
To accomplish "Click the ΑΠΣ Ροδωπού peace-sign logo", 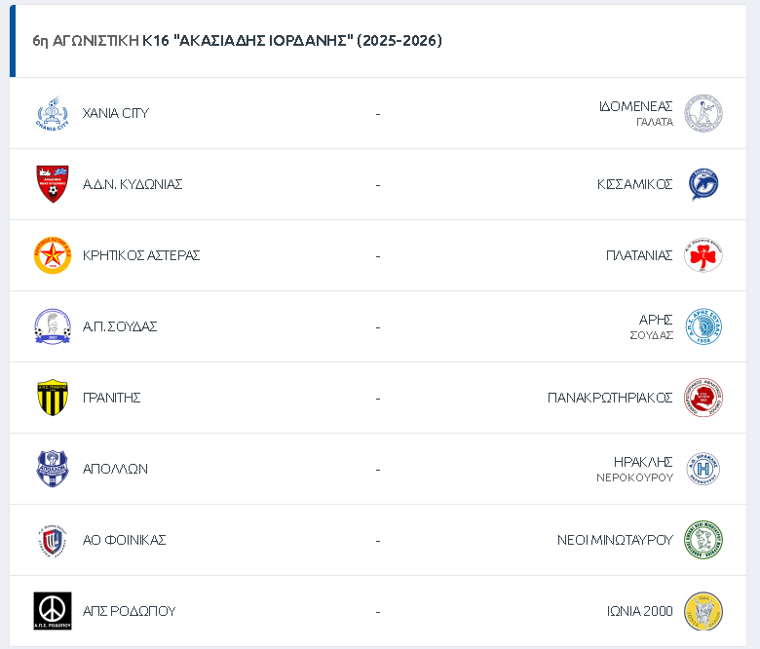I will pyautogui.click(x=52, y=611).
